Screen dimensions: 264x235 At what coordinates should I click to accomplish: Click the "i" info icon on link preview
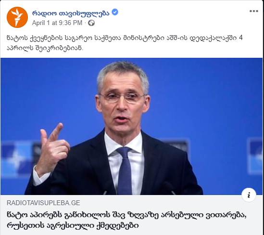point(249,195)
